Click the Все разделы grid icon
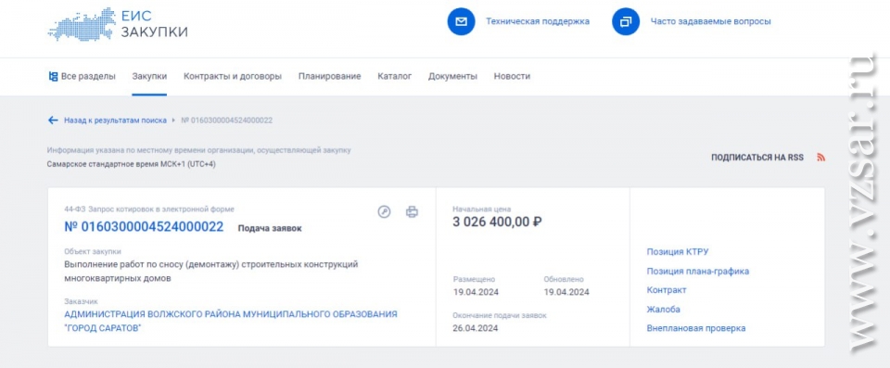The height and width of the screenshot is (368, 890). click(53, 76)
